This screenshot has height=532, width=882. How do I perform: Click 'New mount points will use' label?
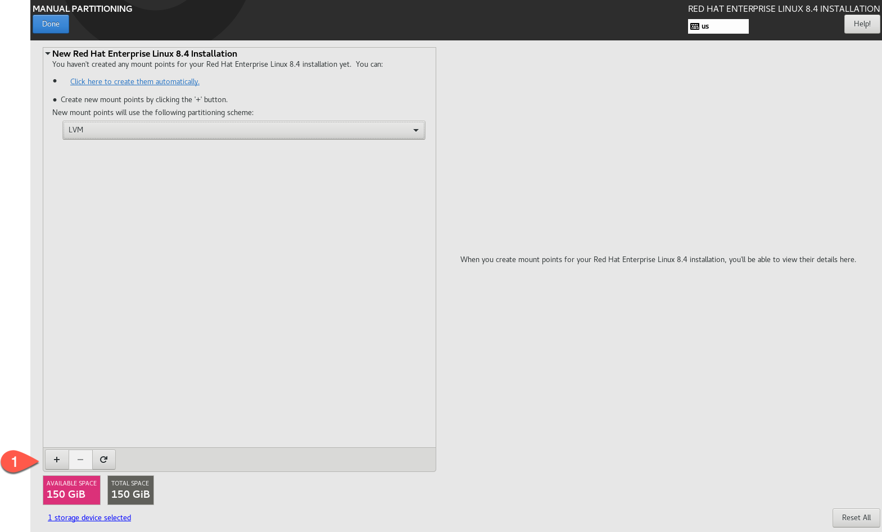point(153,113)
